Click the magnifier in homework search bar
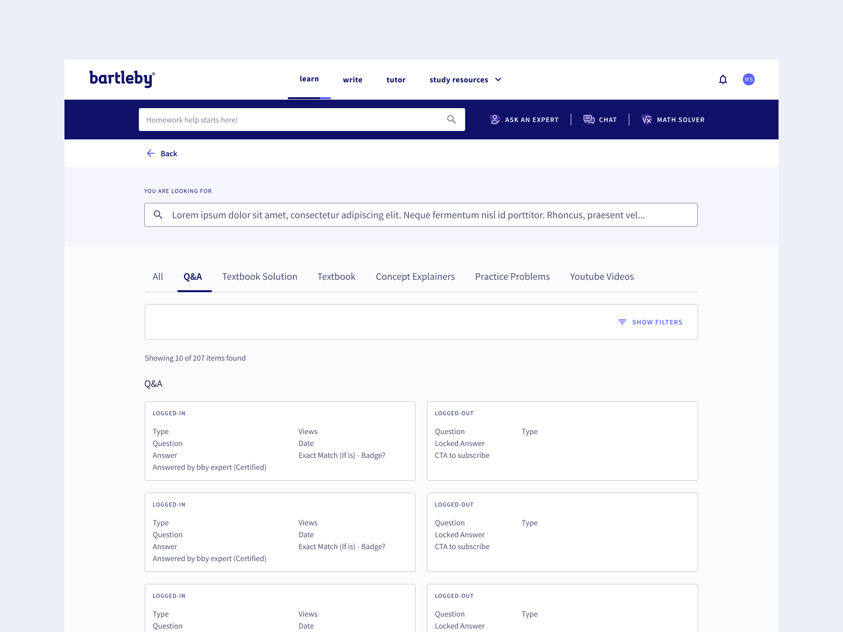The image size is (843, 632). coord(451,120)
